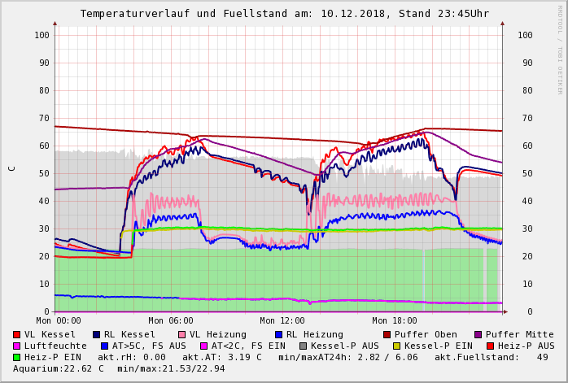
Task: Click the Mon 18:00 time axis label
Action: coord(395,321)
